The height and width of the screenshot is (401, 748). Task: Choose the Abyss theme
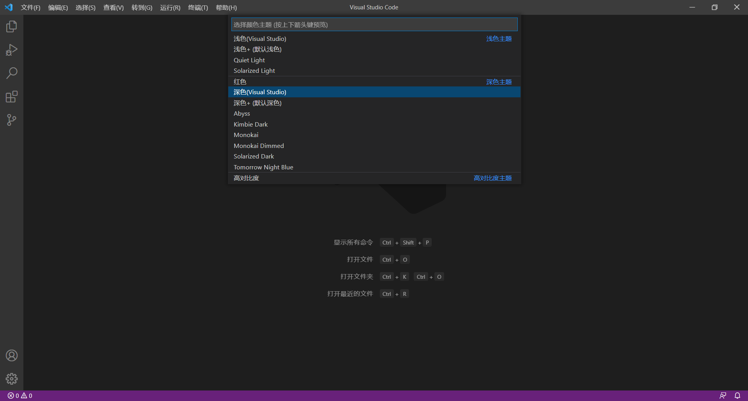coord(374,113)
